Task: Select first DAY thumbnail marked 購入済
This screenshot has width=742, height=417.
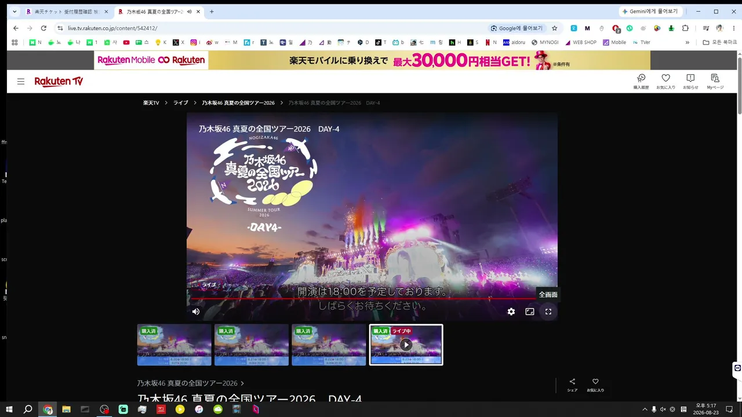Action: pos(174,345)
